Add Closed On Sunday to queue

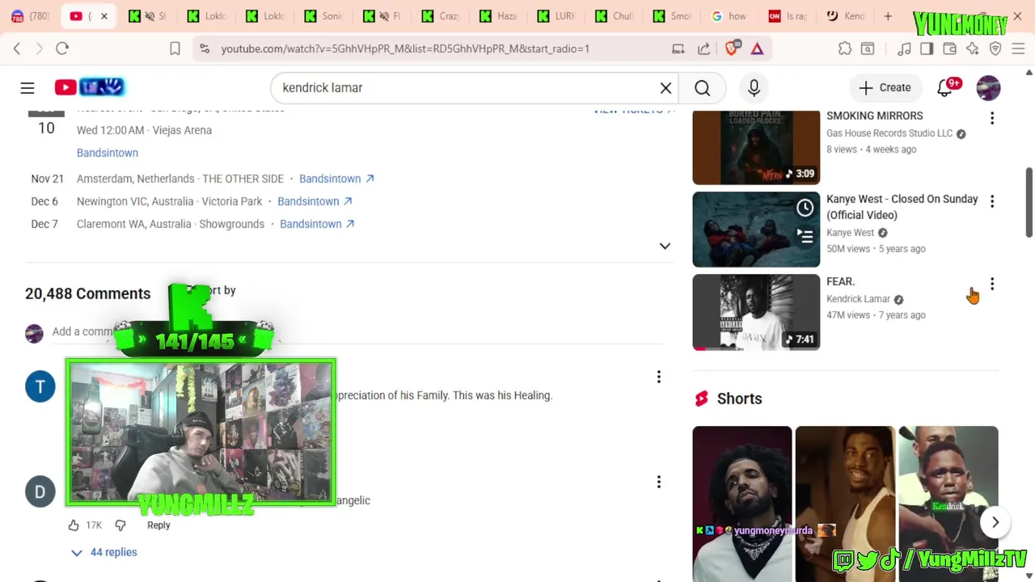point(805,236)
